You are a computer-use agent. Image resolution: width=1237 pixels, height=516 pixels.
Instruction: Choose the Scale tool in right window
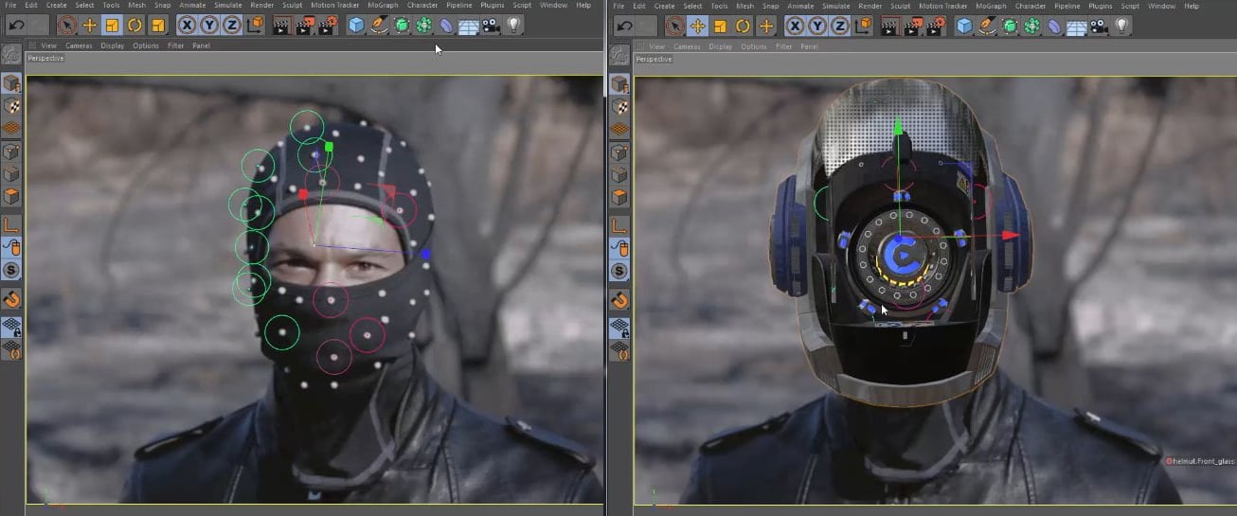click(x=719, y=26)
